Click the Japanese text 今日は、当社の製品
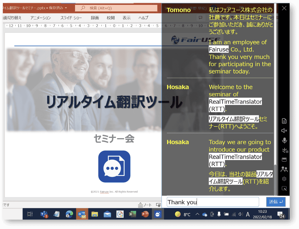Viewport: 299px width, 229px height. (x=232, y=174)
